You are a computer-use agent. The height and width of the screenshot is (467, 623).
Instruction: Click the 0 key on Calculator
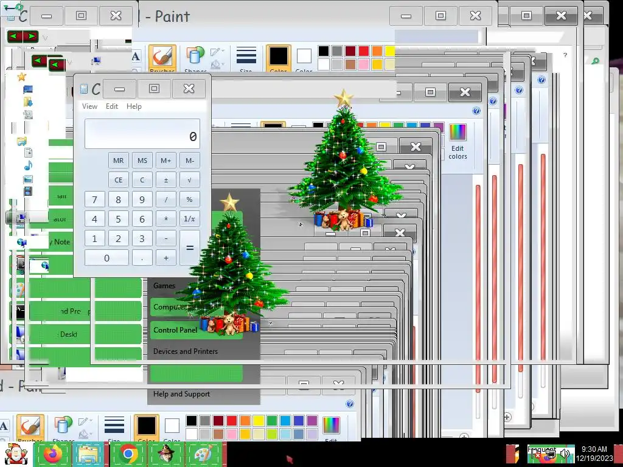tap(106, 258)
